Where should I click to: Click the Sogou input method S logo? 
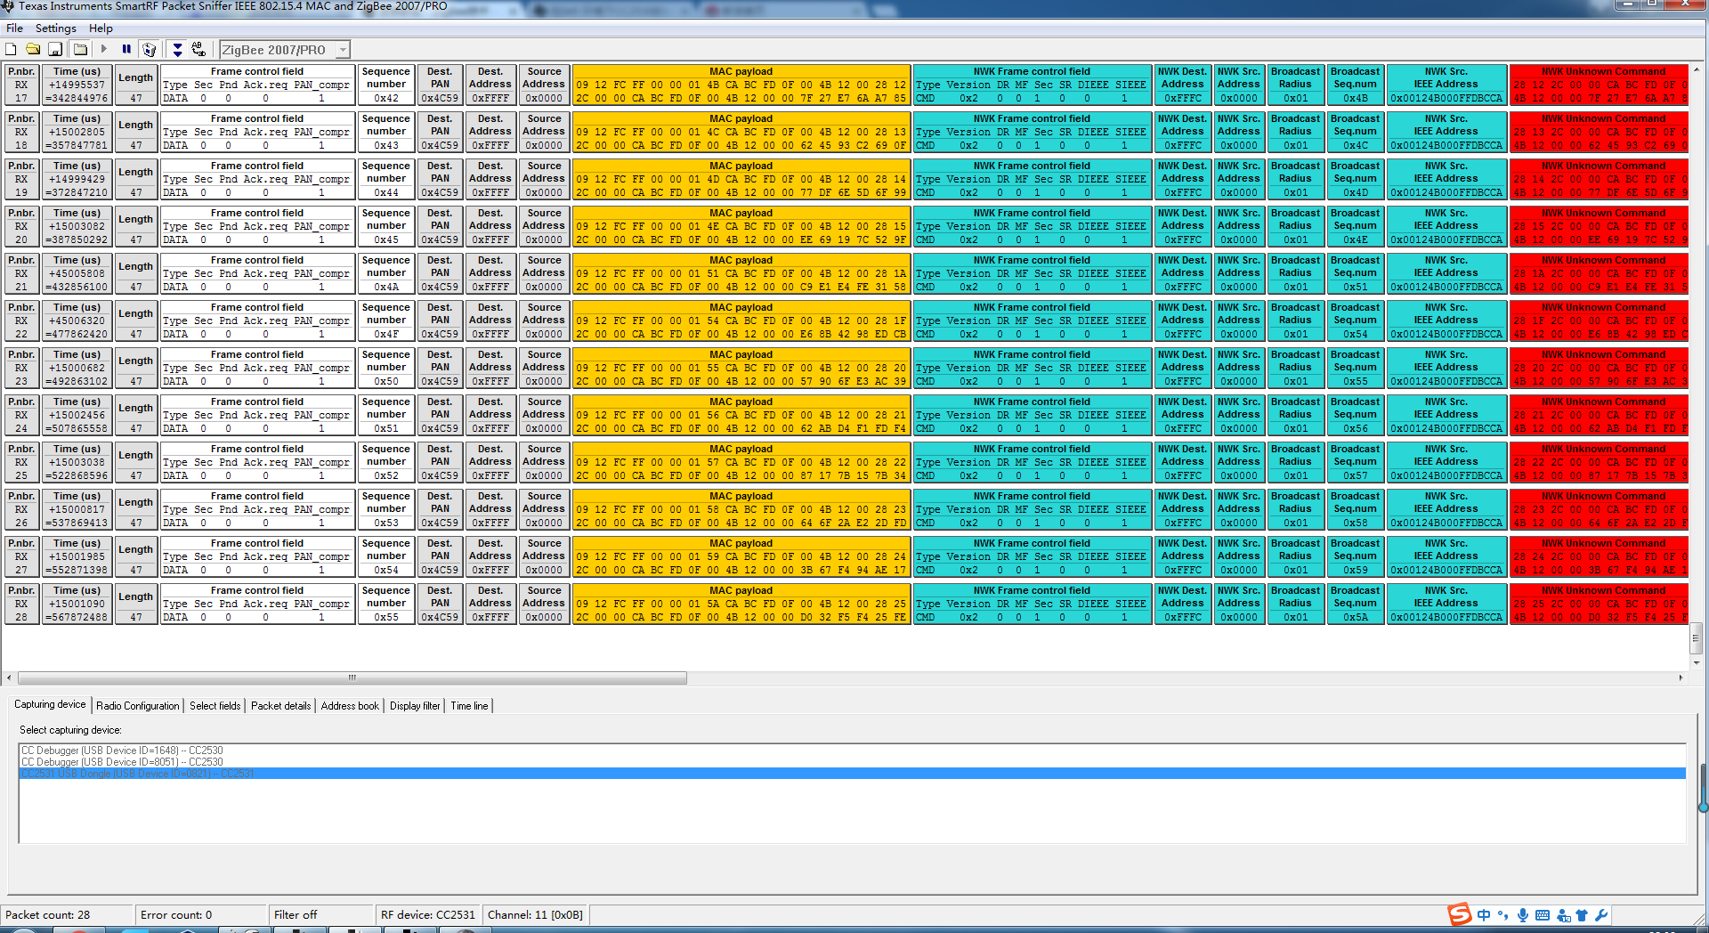[x=1459, y=914]
